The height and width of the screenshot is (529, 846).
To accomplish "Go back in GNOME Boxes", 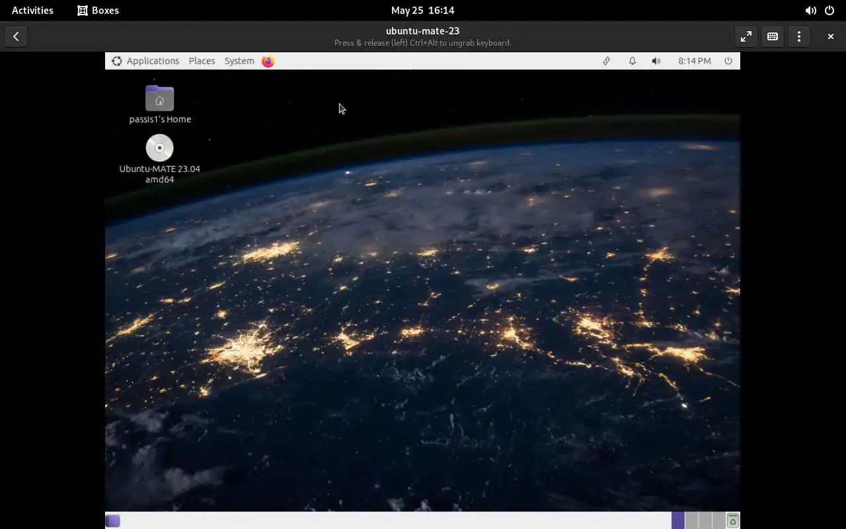I will 16,36.
